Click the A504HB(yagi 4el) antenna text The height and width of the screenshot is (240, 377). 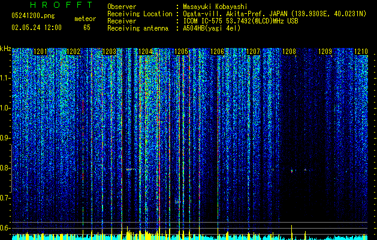[x=212, y=28]
